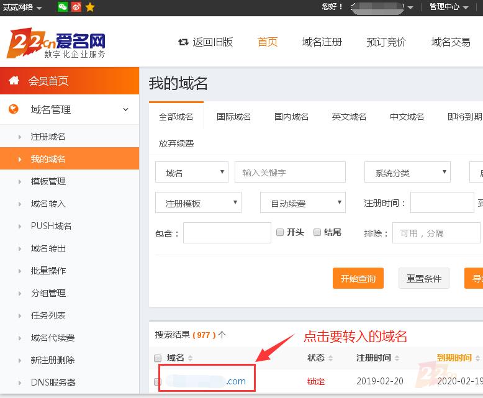The width and height of the screenshot is (483, 398).
Task: Click the 开始查询 button
Action: [x=358, y=279]
